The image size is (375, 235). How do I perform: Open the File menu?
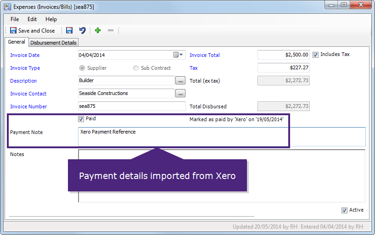point(15,19)
